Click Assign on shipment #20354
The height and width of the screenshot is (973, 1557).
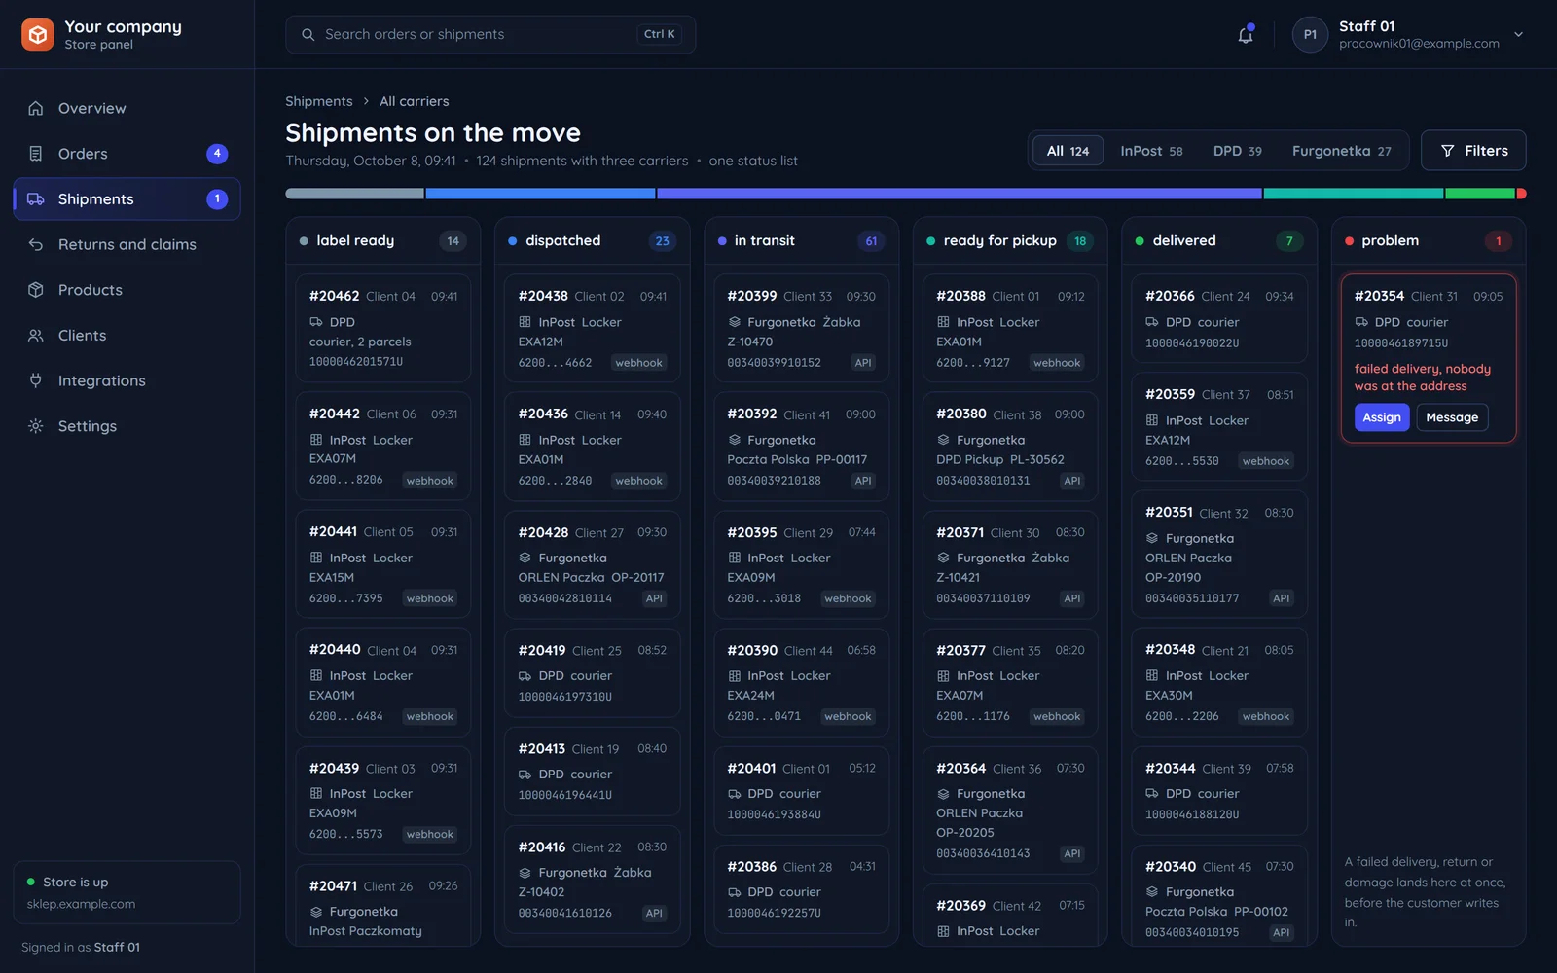coord(1382,417)
